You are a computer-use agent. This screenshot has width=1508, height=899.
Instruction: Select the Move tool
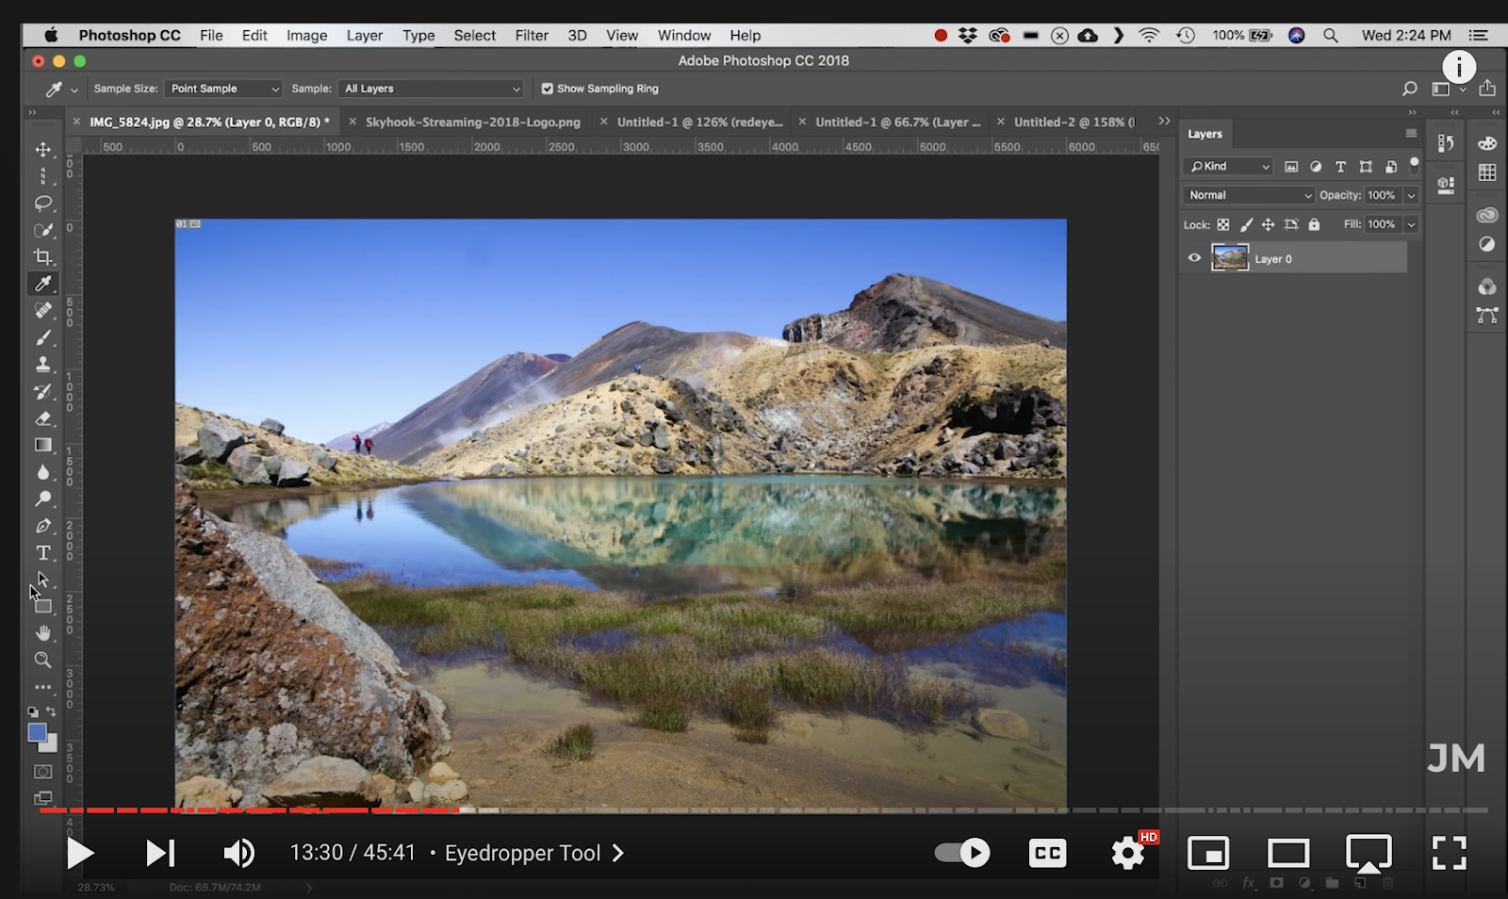point(43,150)
